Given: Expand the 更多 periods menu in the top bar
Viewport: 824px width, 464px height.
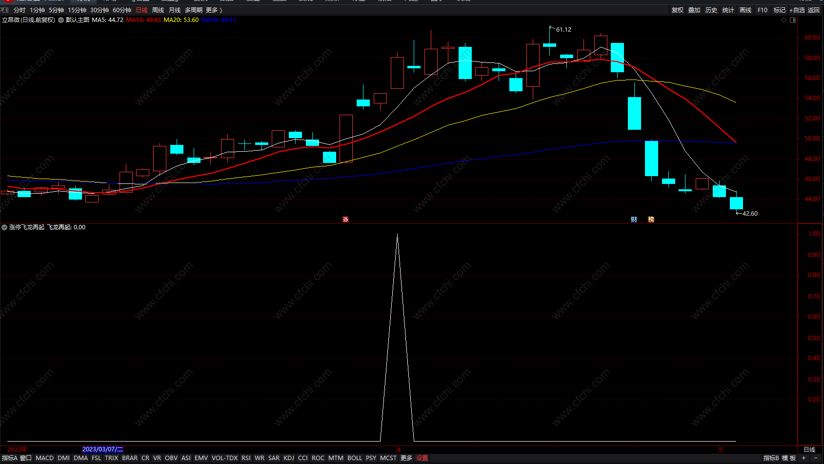Looking at the screenshot, I should click(214, 10).
